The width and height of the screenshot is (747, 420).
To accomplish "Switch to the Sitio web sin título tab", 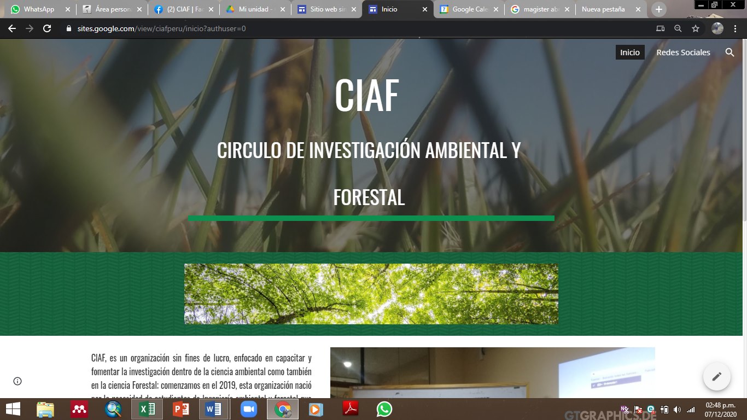I will pos(326,9).
